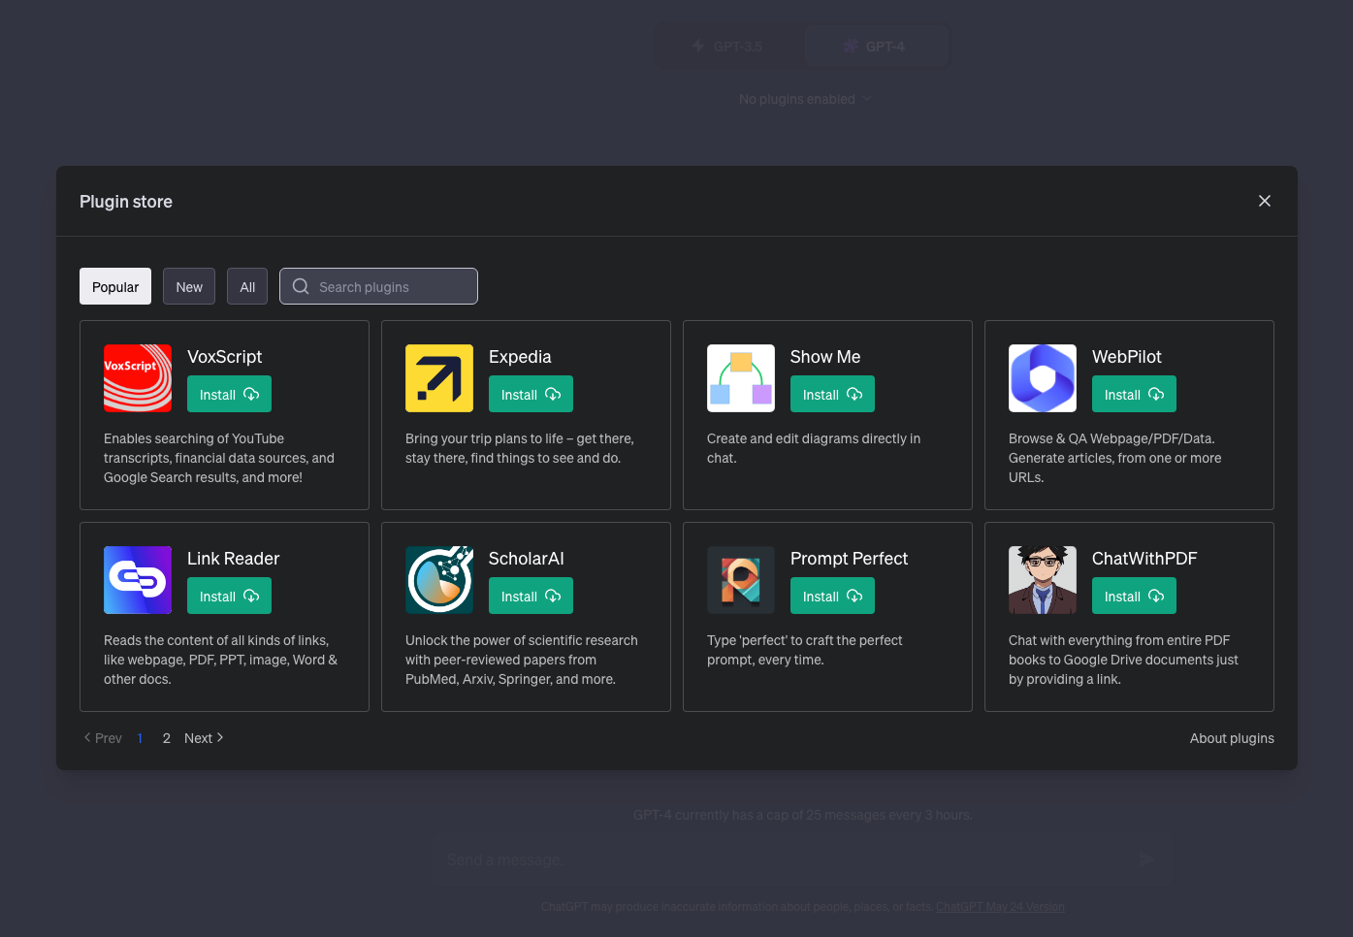This screenshot has width=1353, height=937.
Task: Click the Expedia plugin title
Action: pos(520,357)
